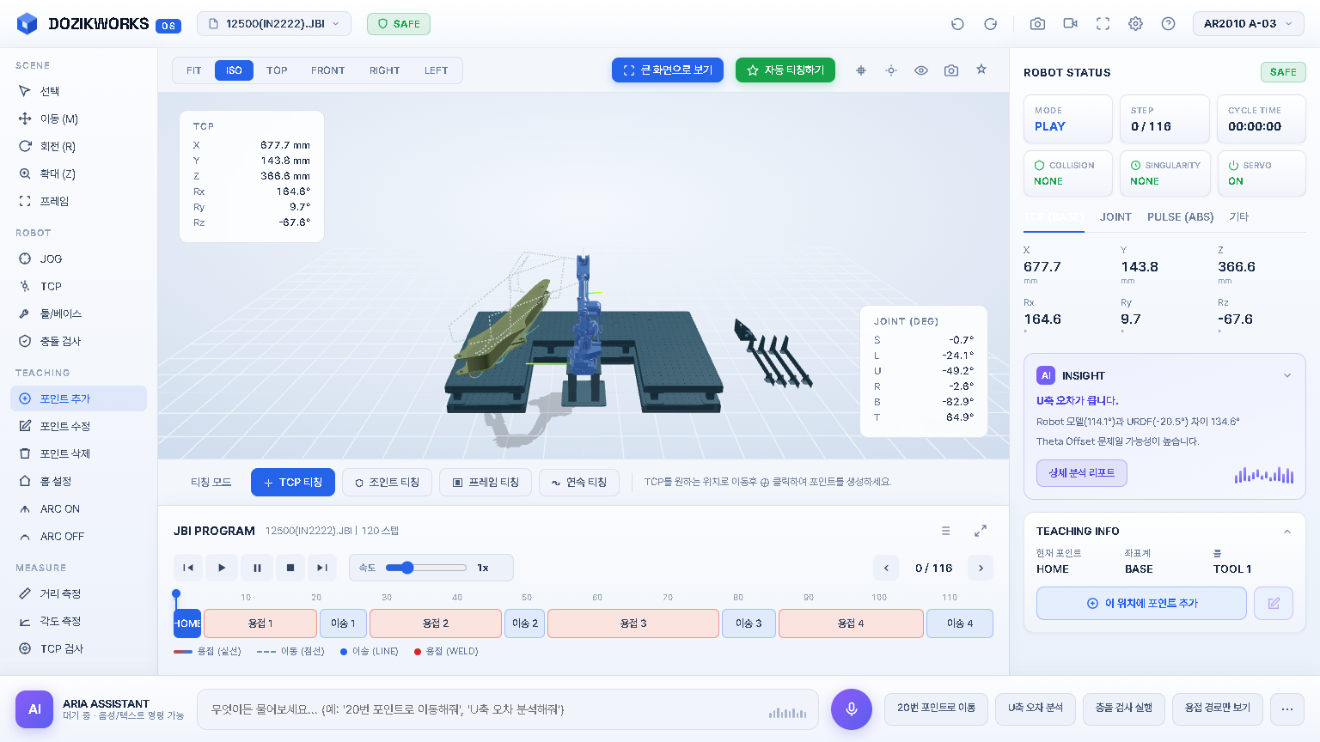Click 큰 화면으로 보기 button
Viewport: 1320px width, 742px height.
[x=668, y=70]
